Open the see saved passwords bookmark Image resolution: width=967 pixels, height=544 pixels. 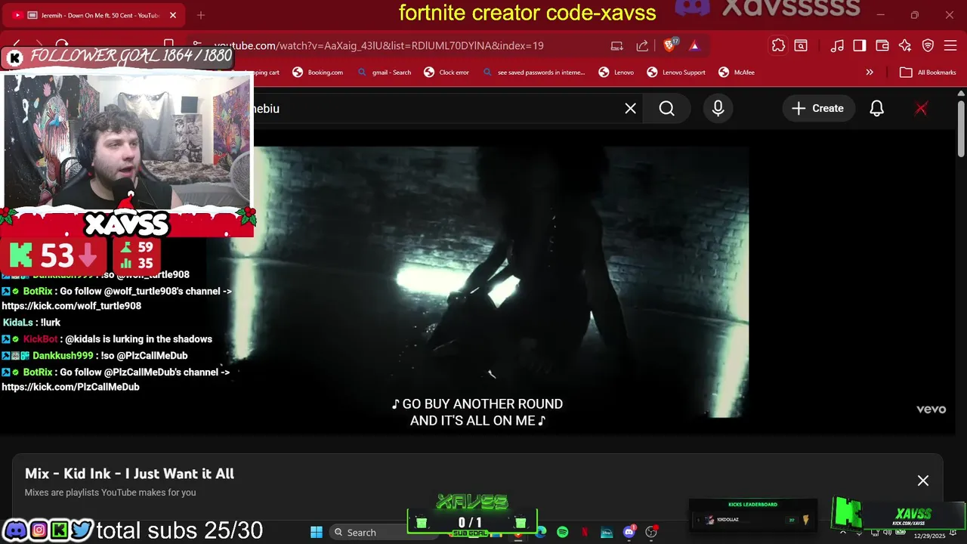(533, 73)
